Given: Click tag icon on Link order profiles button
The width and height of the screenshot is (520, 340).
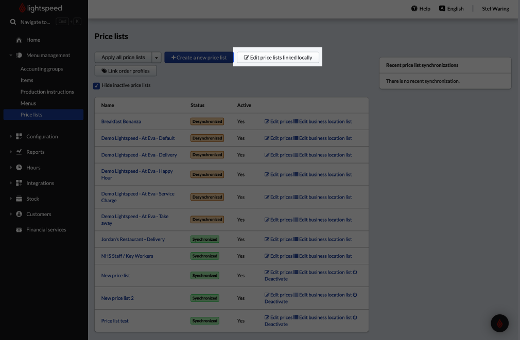Looking at the screenshot, I should (104, 71).
